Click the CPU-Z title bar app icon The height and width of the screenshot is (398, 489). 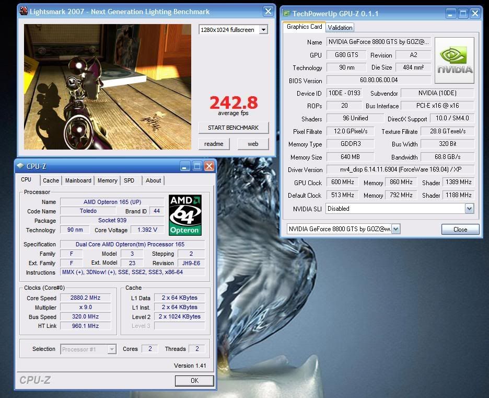coord(20,166)
